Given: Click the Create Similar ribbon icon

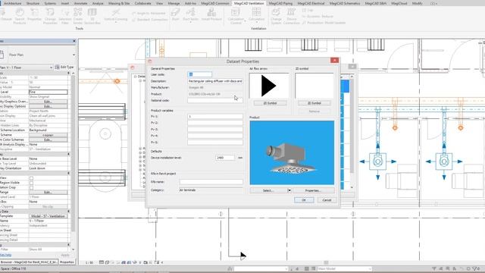Looking at the screenshot, I should coord(78,13).
